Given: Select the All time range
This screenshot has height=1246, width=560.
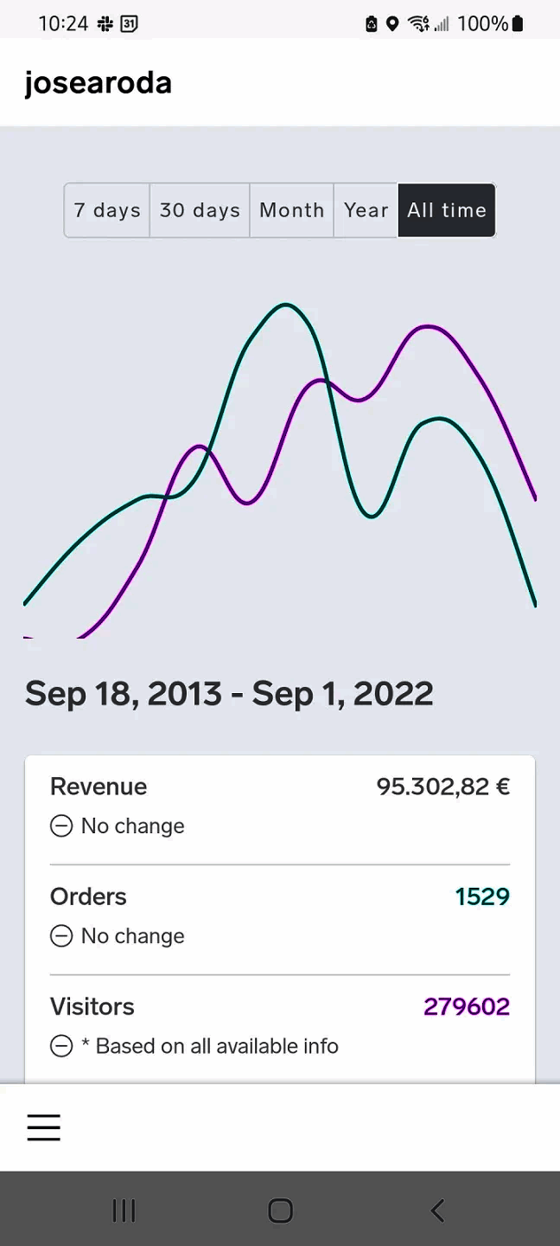Looking at the screenshot, I should [x=447, y=210].
